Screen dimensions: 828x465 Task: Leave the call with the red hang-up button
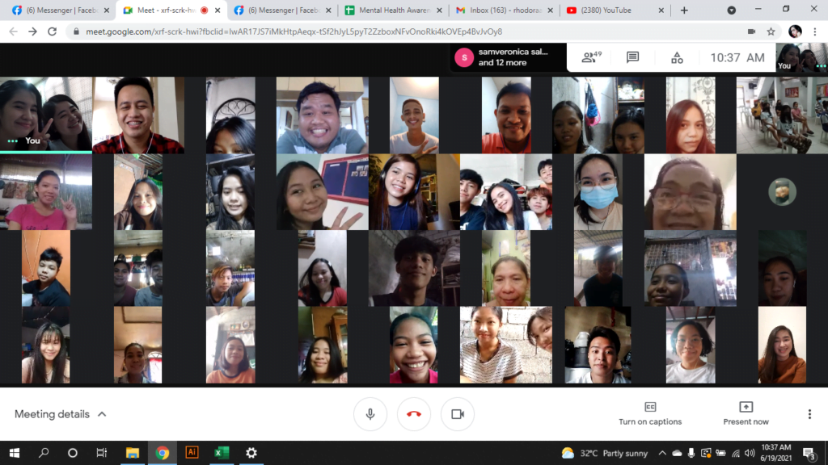[x=414, y=414]
